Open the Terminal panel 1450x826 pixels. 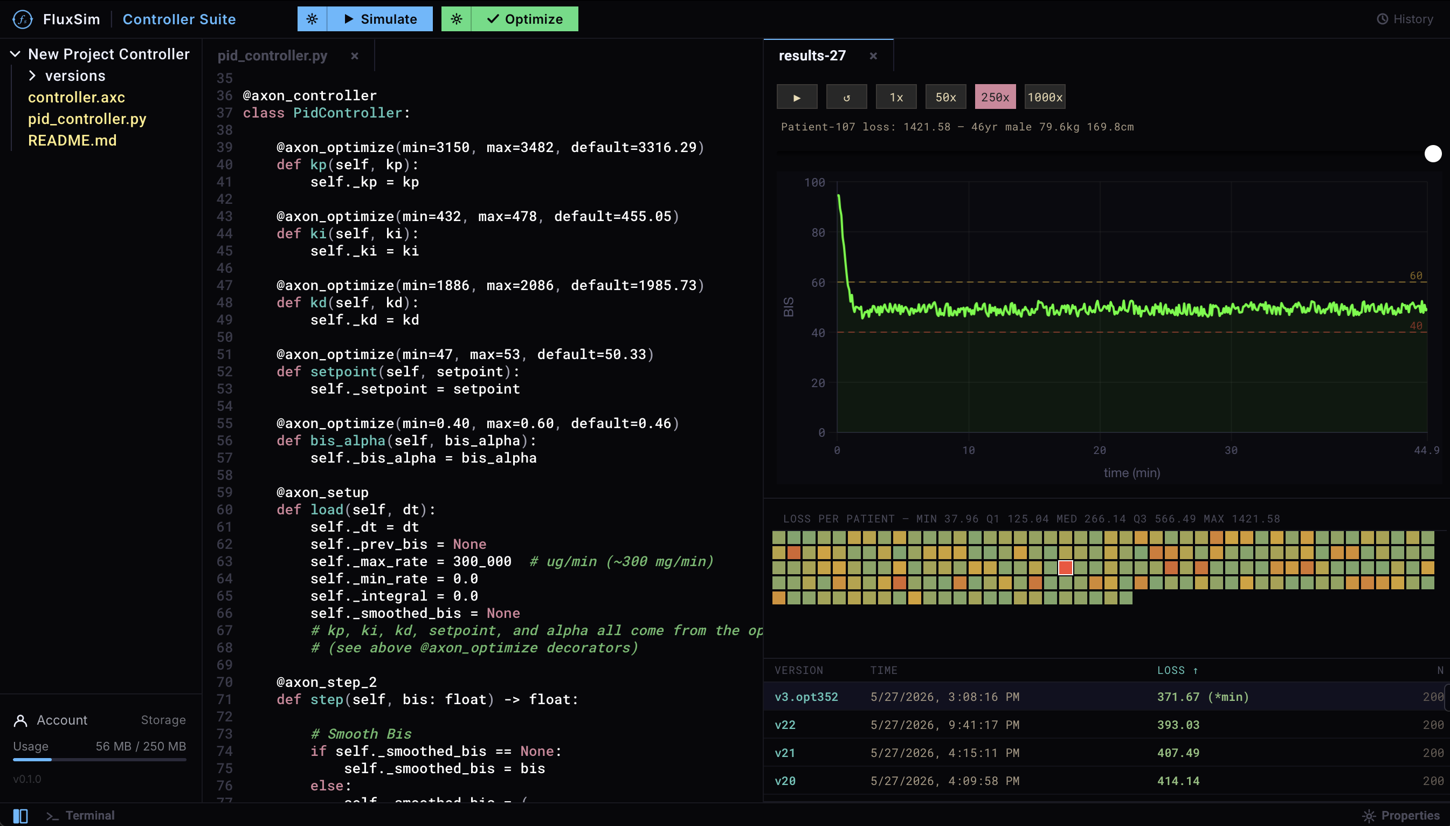pyautogui.click(x=80, y=815)
